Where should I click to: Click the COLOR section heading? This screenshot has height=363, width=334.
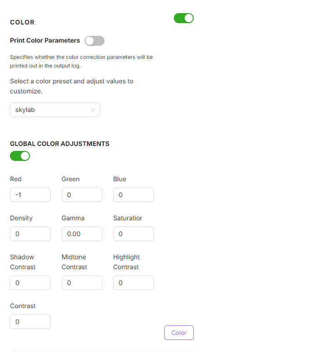[x=22, y=22]
